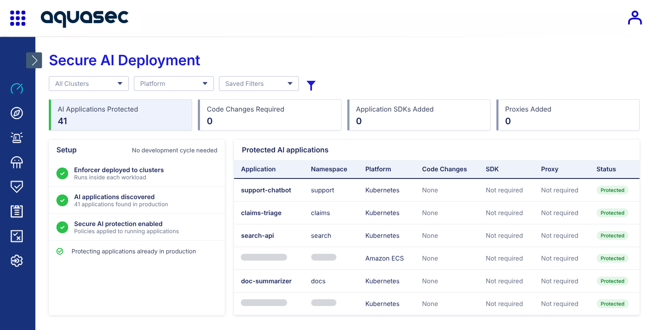Select the Code Changes Required card
Viewport: 653px width, 330px height.
(x=269, y=115)
